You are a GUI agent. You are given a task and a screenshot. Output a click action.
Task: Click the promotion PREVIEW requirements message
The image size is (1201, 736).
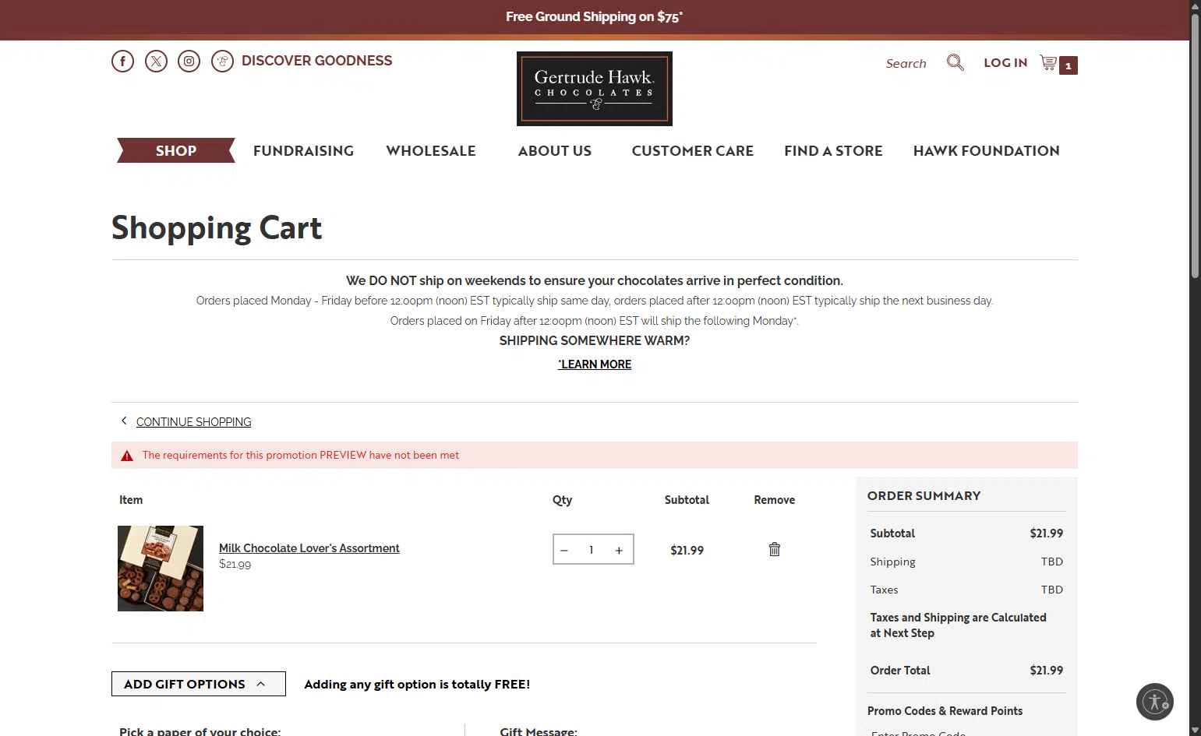[301, 455]
